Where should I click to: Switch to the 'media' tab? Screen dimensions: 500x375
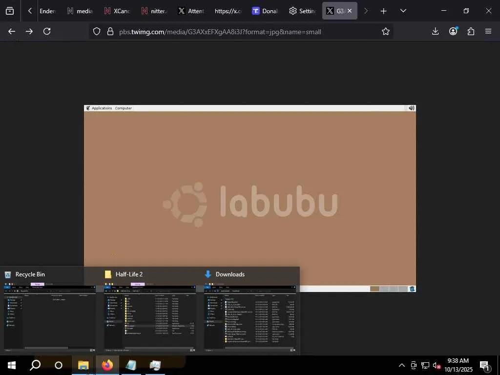coord(80,11)
